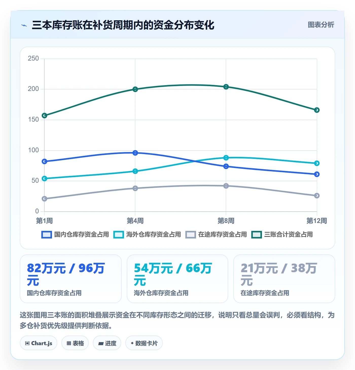Click the 在途库存资金占用 legend label

tap(222, 235)
